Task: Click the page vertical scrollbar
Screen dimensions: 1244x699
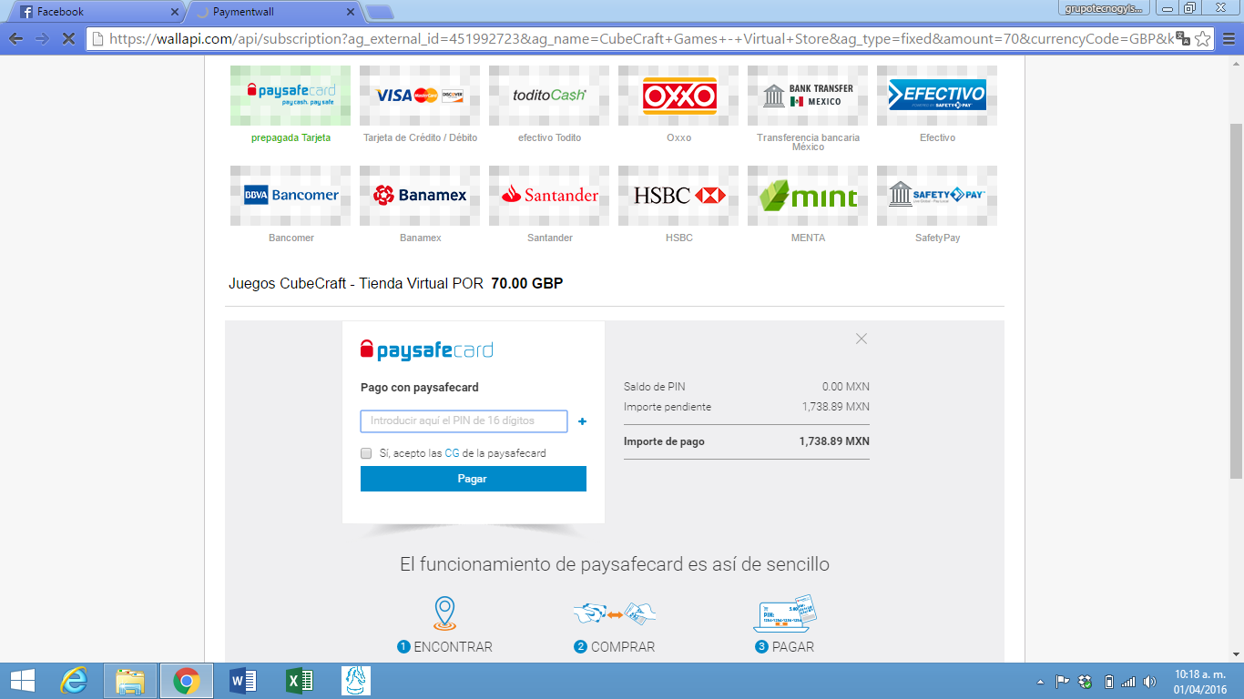Action: (x=1237, y=300)
